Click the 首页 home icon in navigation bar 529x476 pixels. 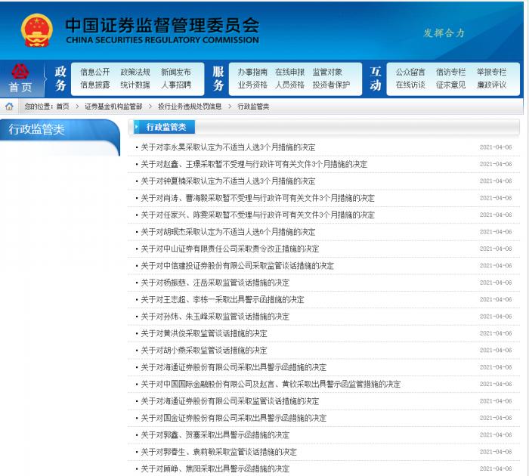pyautogui.click(x=20, y=79)
